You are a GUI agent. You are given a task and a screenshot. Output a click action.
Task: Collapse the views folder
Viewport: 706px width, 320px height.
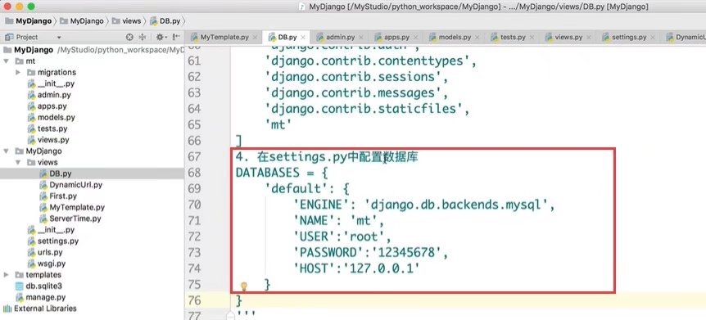click(18, 162)
